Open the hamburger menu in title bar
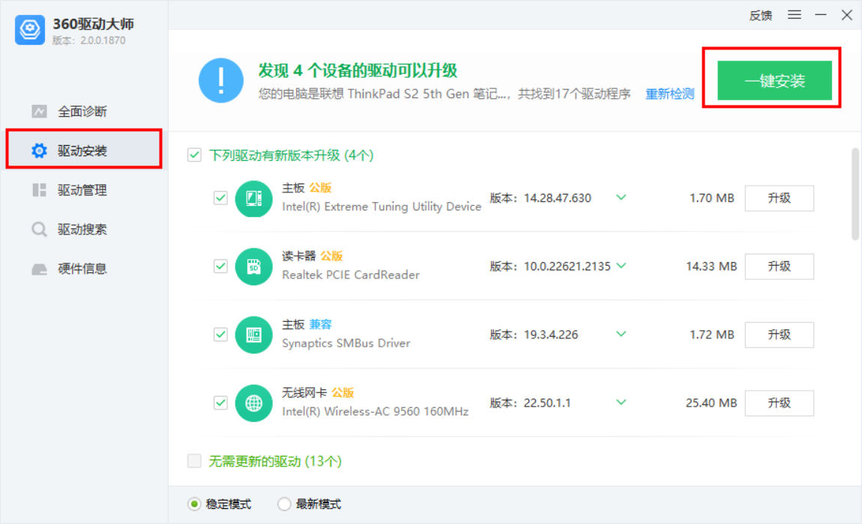The width and height of the screenshot is (862, 524). pyautogui.click(x=795, y=15)
